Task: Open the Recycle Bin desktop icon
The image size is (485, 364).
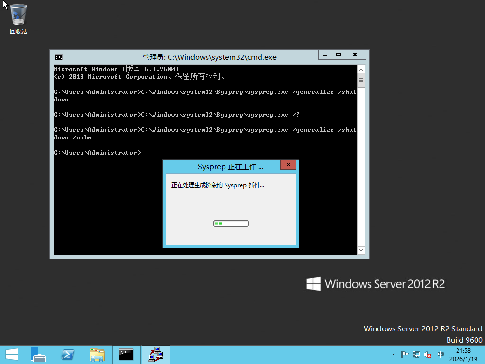Action: tap(18, 19)
